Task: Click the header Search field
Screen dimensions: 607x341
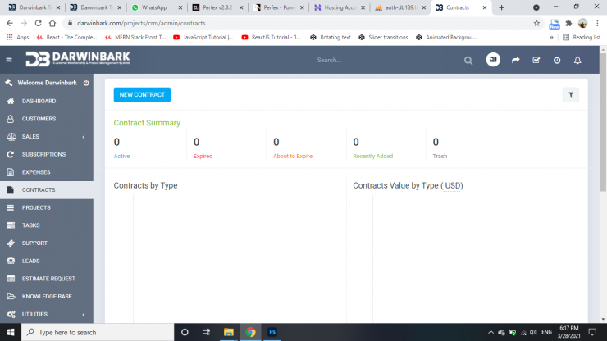Action: tap(387, 60)
